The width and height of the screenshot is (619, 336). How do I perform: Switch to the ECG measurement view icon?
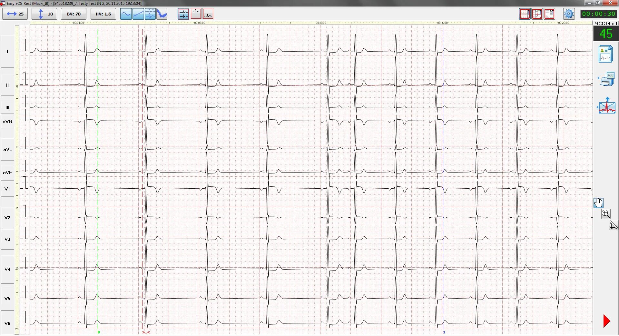(537, 14)
